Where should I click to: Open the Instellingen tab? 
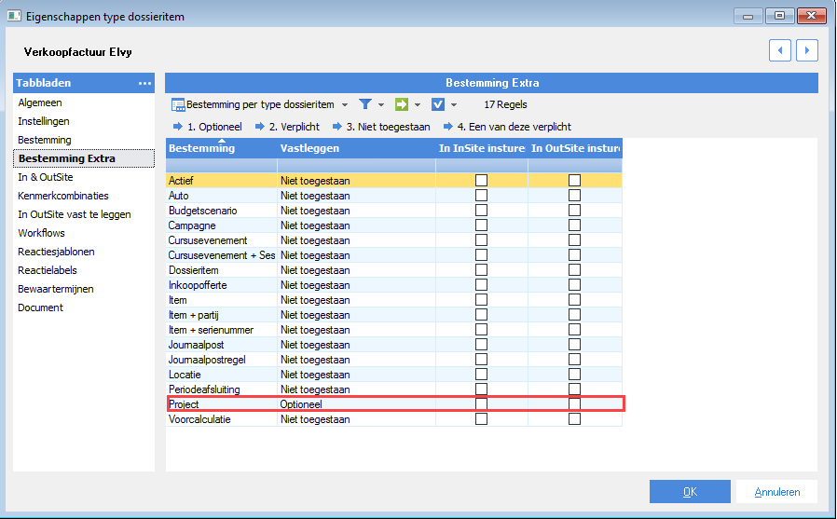click(x=84, y=121)
